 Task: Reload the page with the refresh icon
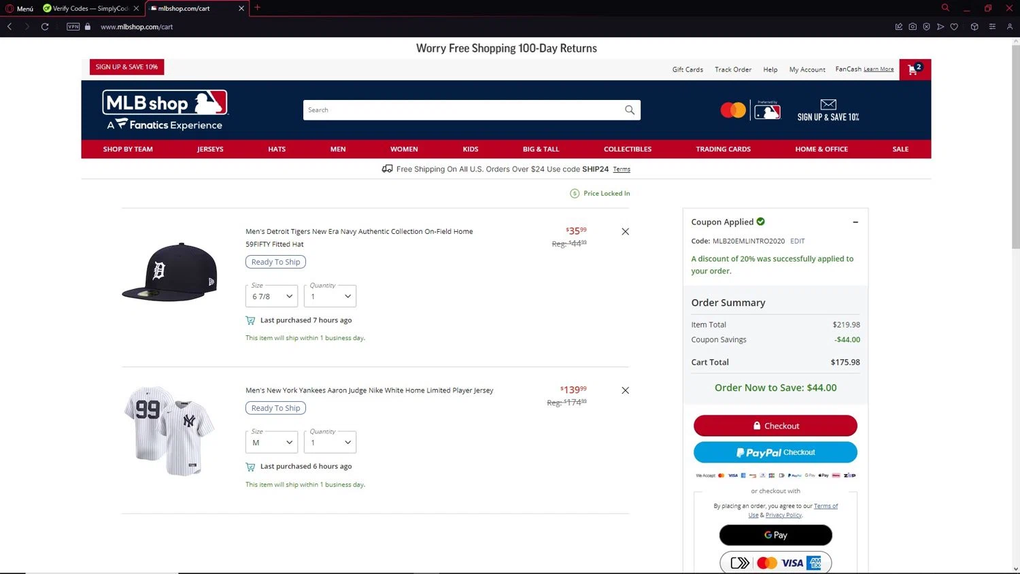(45, 27)
